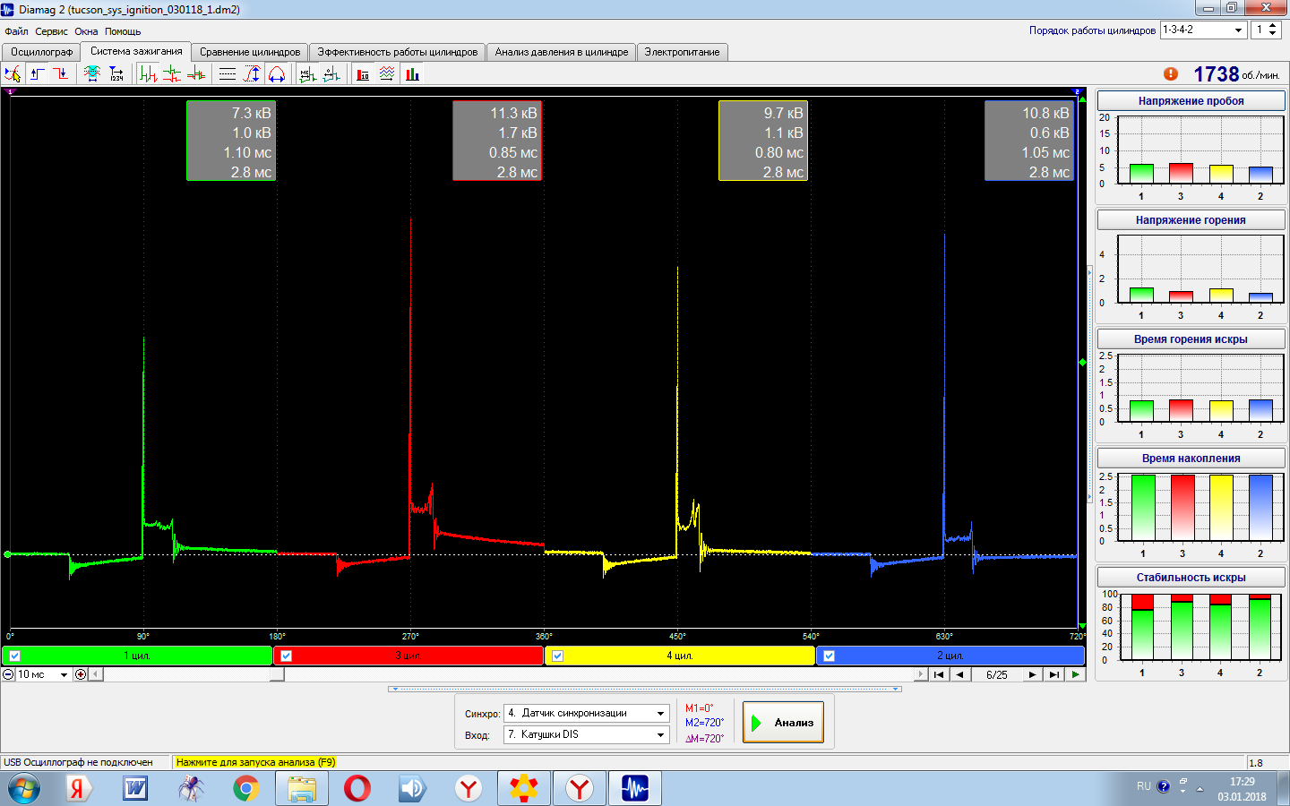Click the RU language indicator in tray
The image size is (1290, 806).
point(1144,786)
